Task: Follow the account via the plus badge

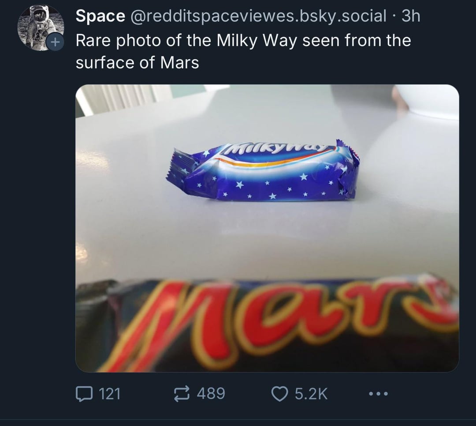Action: click(55, 43)
